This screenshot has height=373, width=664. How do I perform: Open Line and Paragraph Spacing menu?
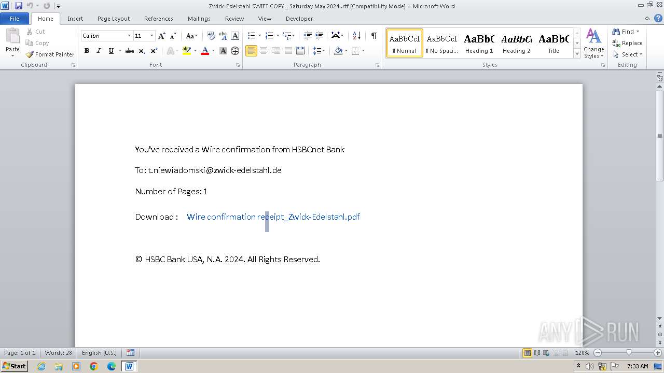(319, 51)
